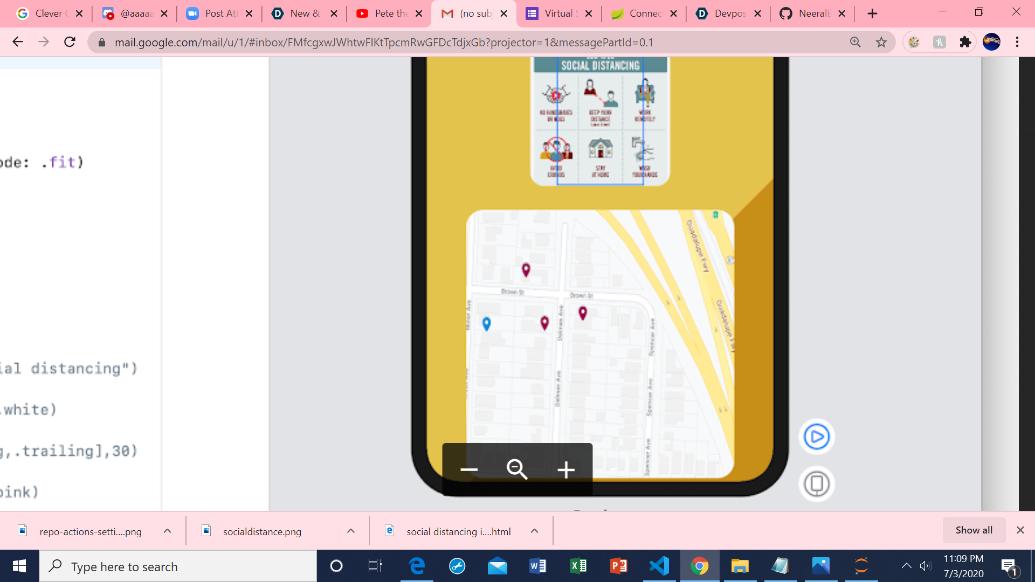Screen dimensions: 1035x582
Task: Click the Show all downloads button
Action: click(x=974, y=530)
